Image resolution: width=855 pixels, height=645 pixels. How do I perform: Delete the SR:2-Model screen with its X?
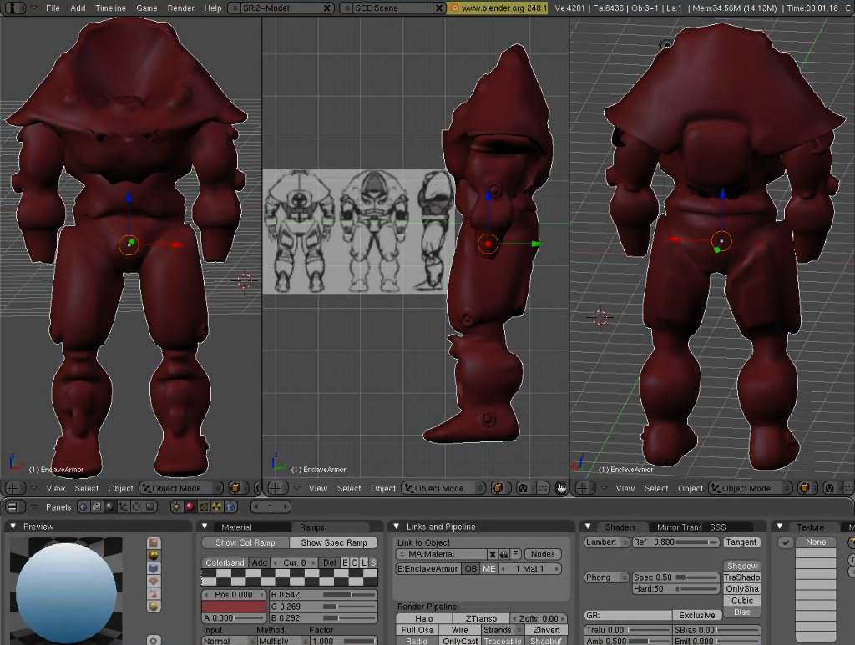[x=326, y=8]
